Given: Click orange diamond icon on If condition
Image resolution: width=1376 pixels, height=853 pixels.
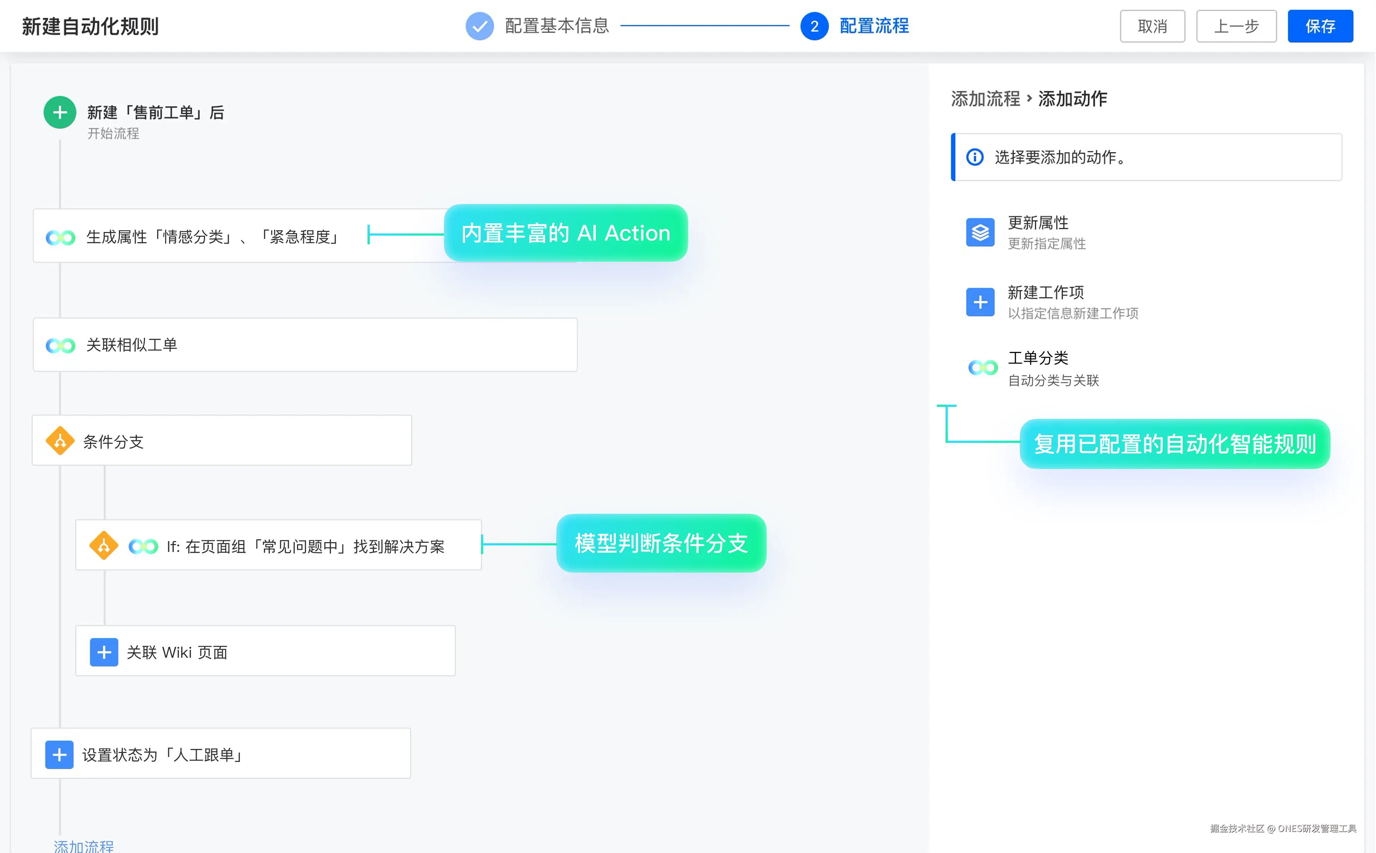Looking at the screenshot, I should pos(104,545).
